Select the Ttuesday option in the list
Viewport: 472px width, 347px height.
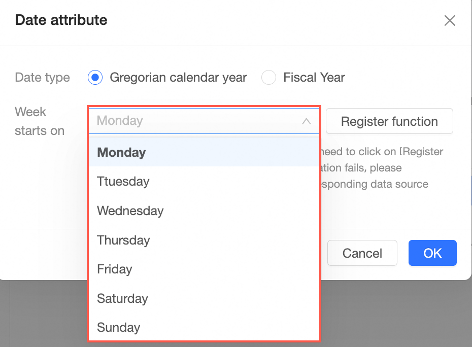(123, 182)
